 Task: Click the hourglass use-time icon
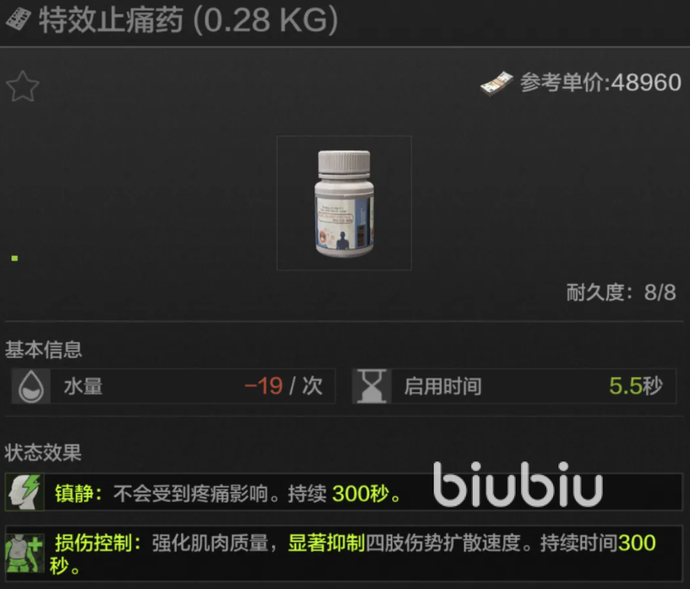coord(372,387)
